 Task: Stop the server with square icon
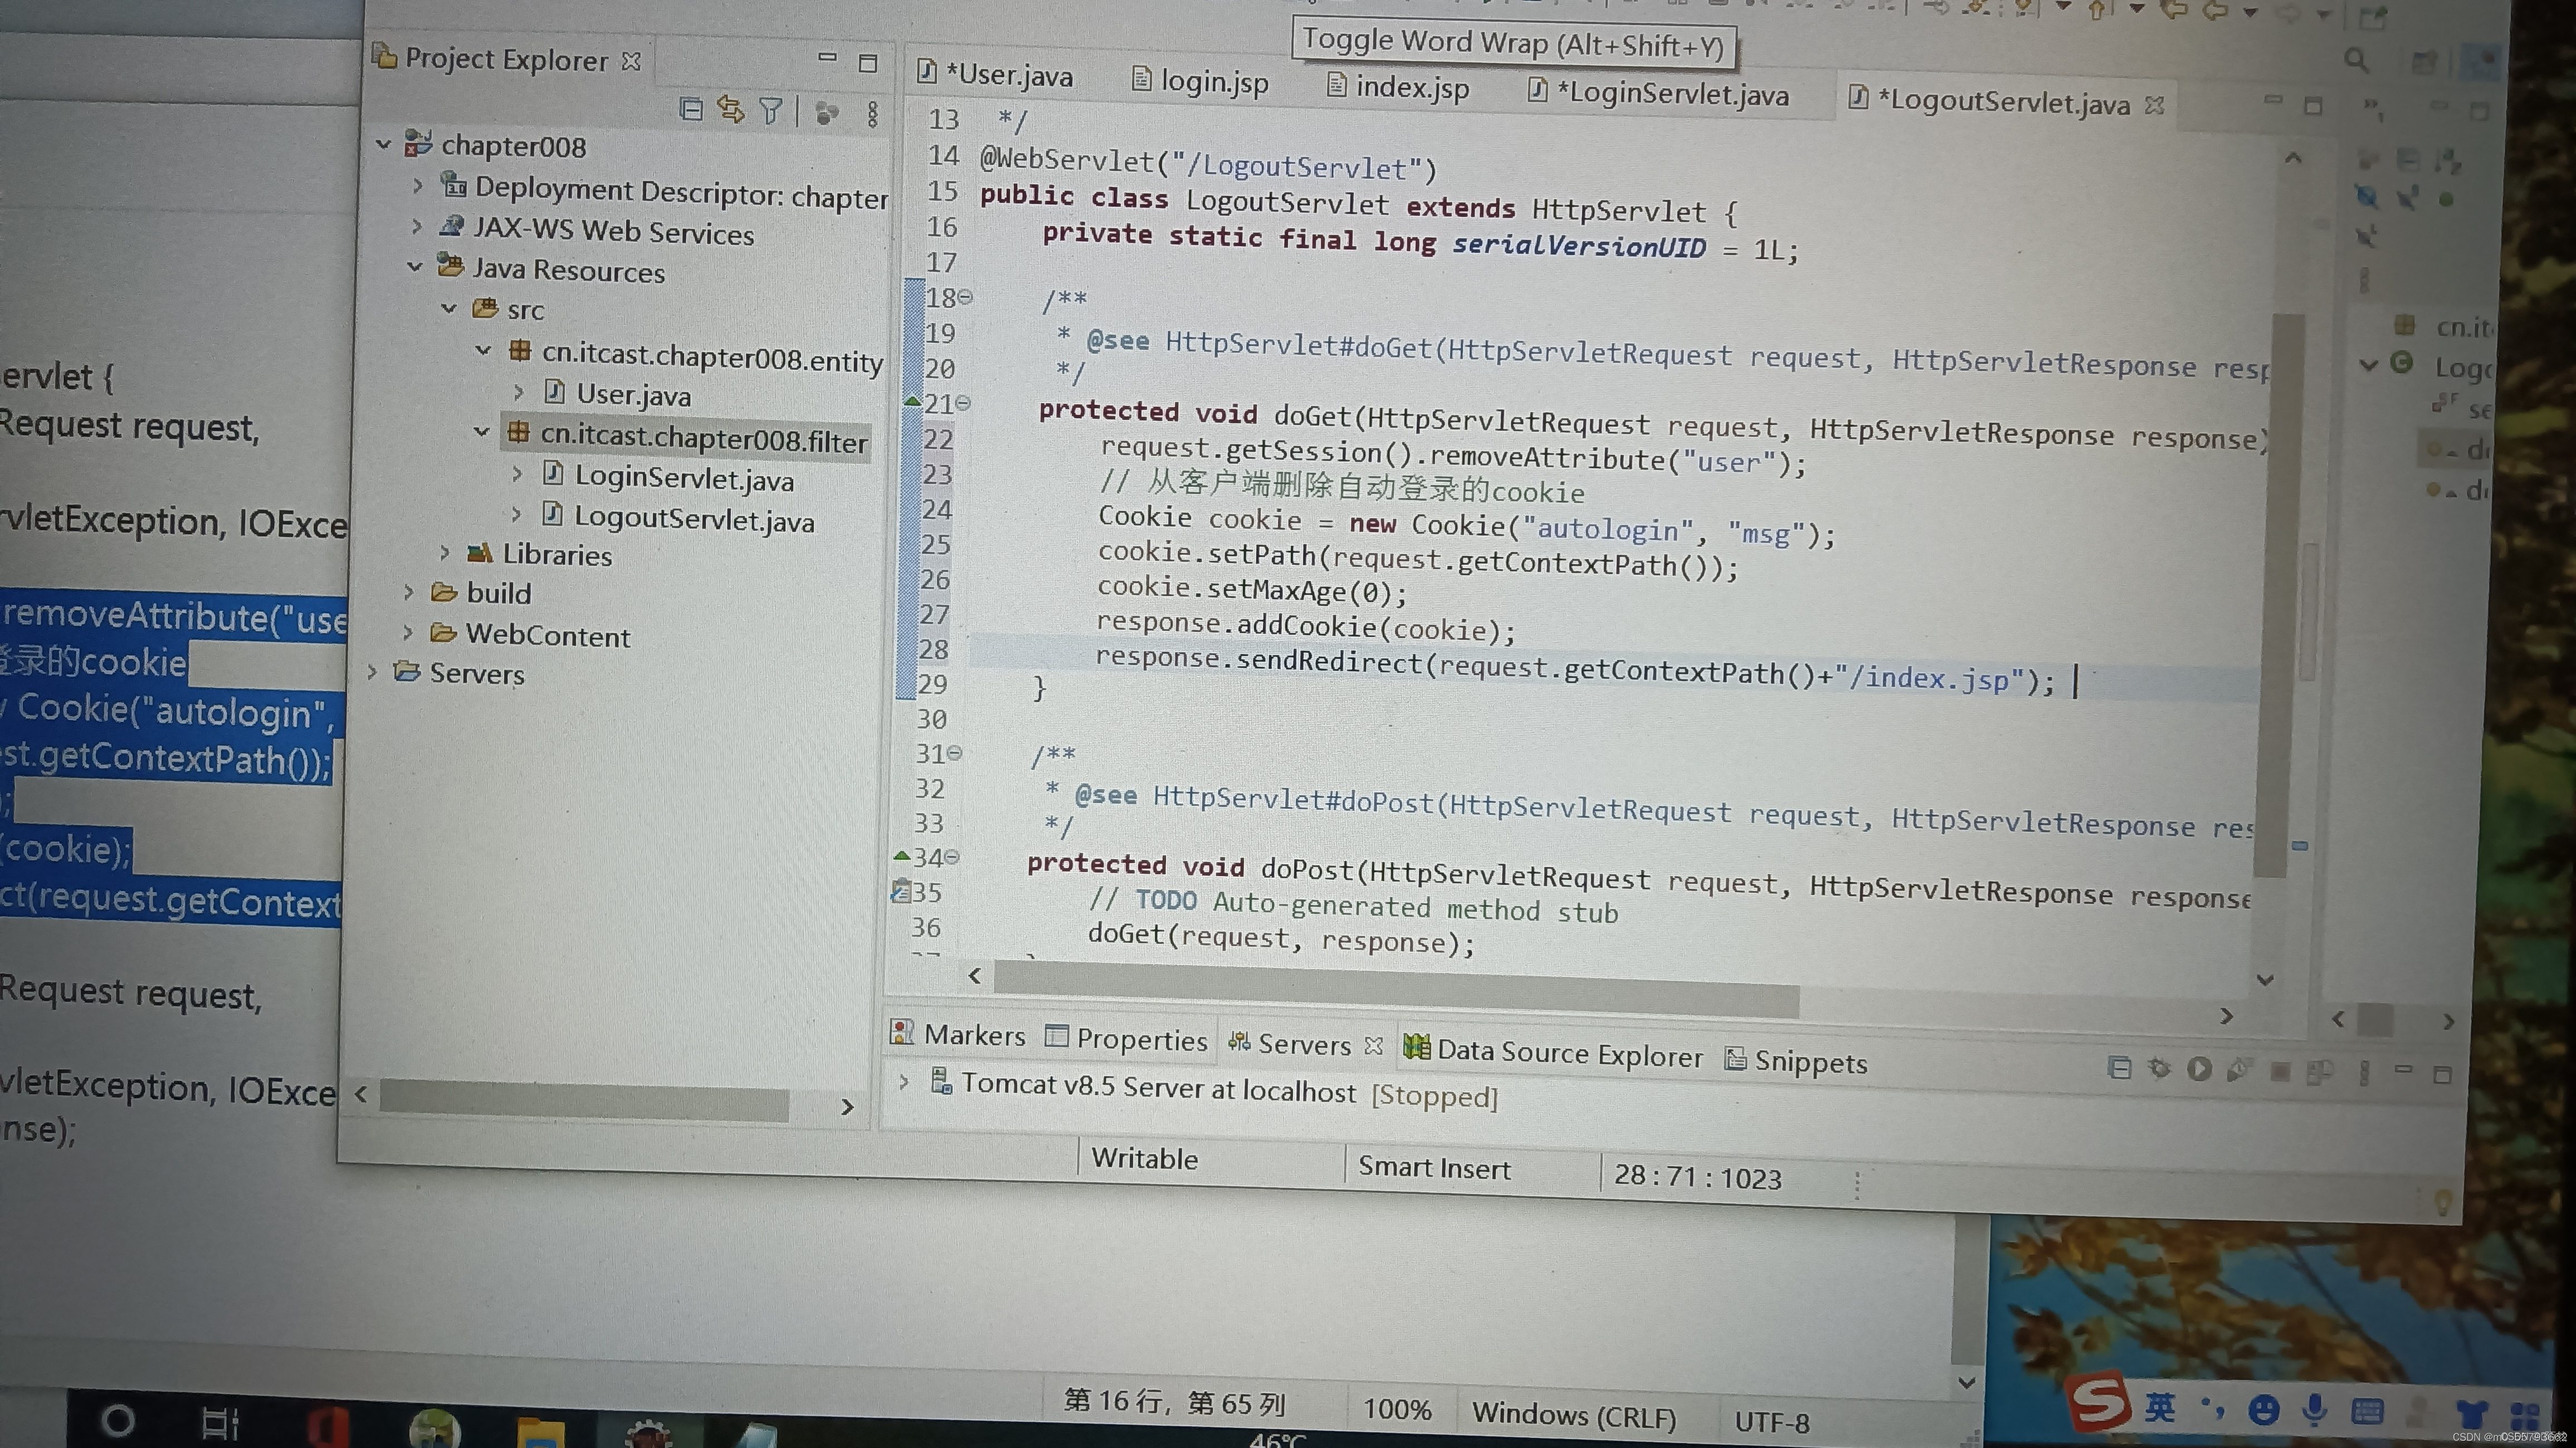click(x=2280, y=1071)
